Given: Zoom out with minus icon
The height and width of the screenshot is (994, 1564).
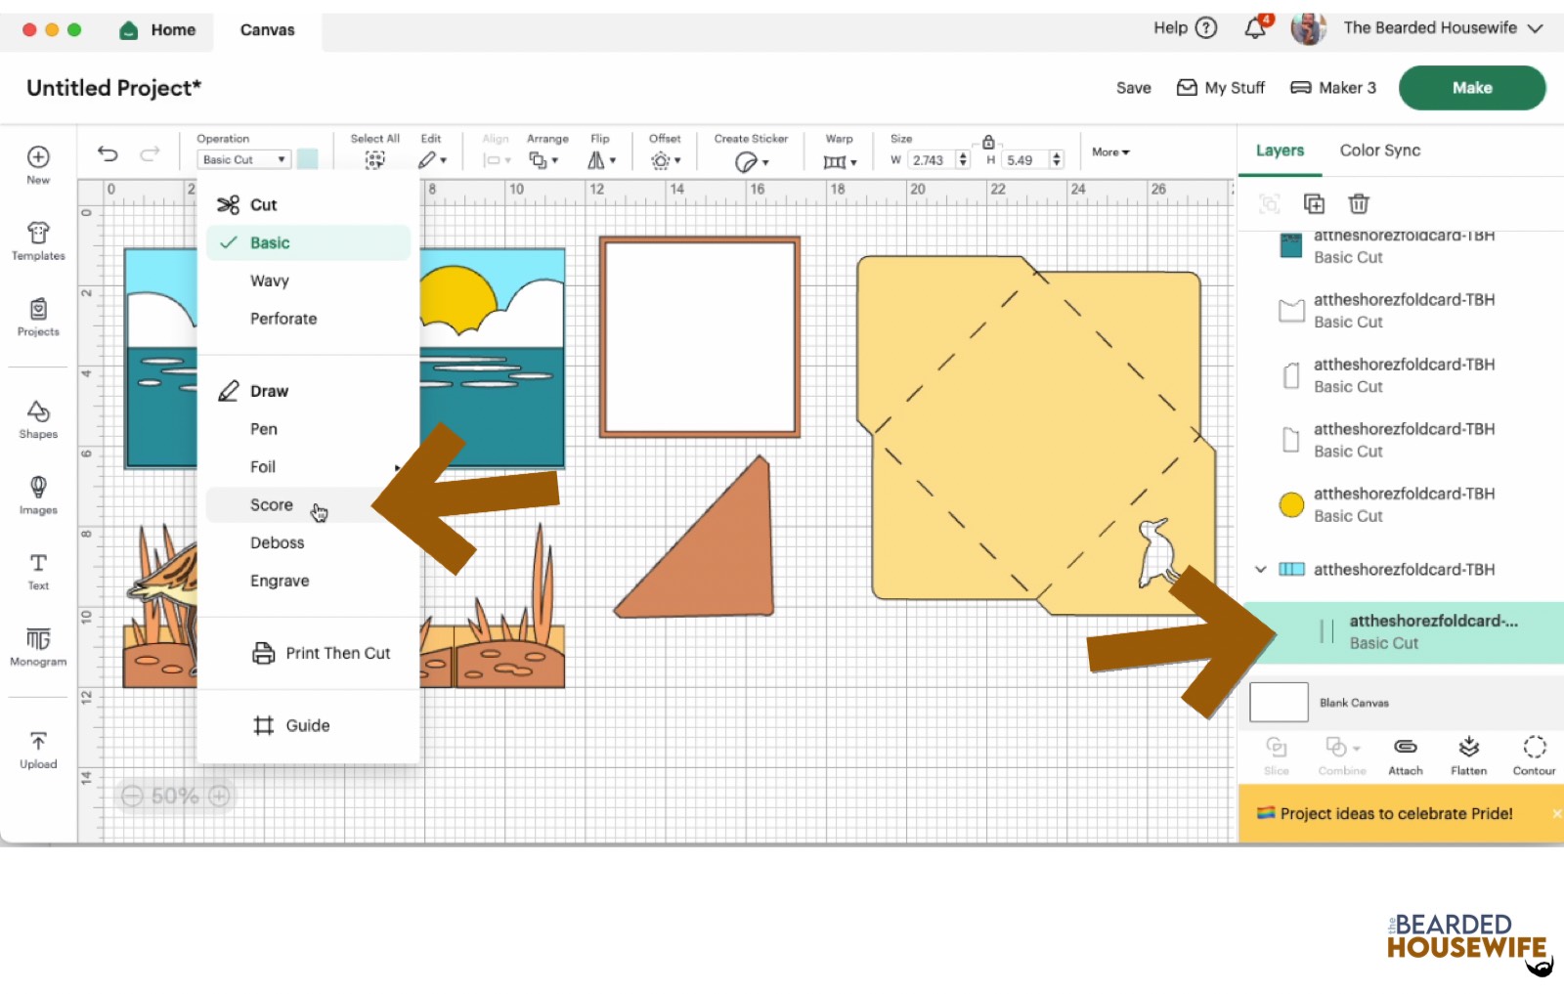Looking at the screenshot, I should 132,796.
